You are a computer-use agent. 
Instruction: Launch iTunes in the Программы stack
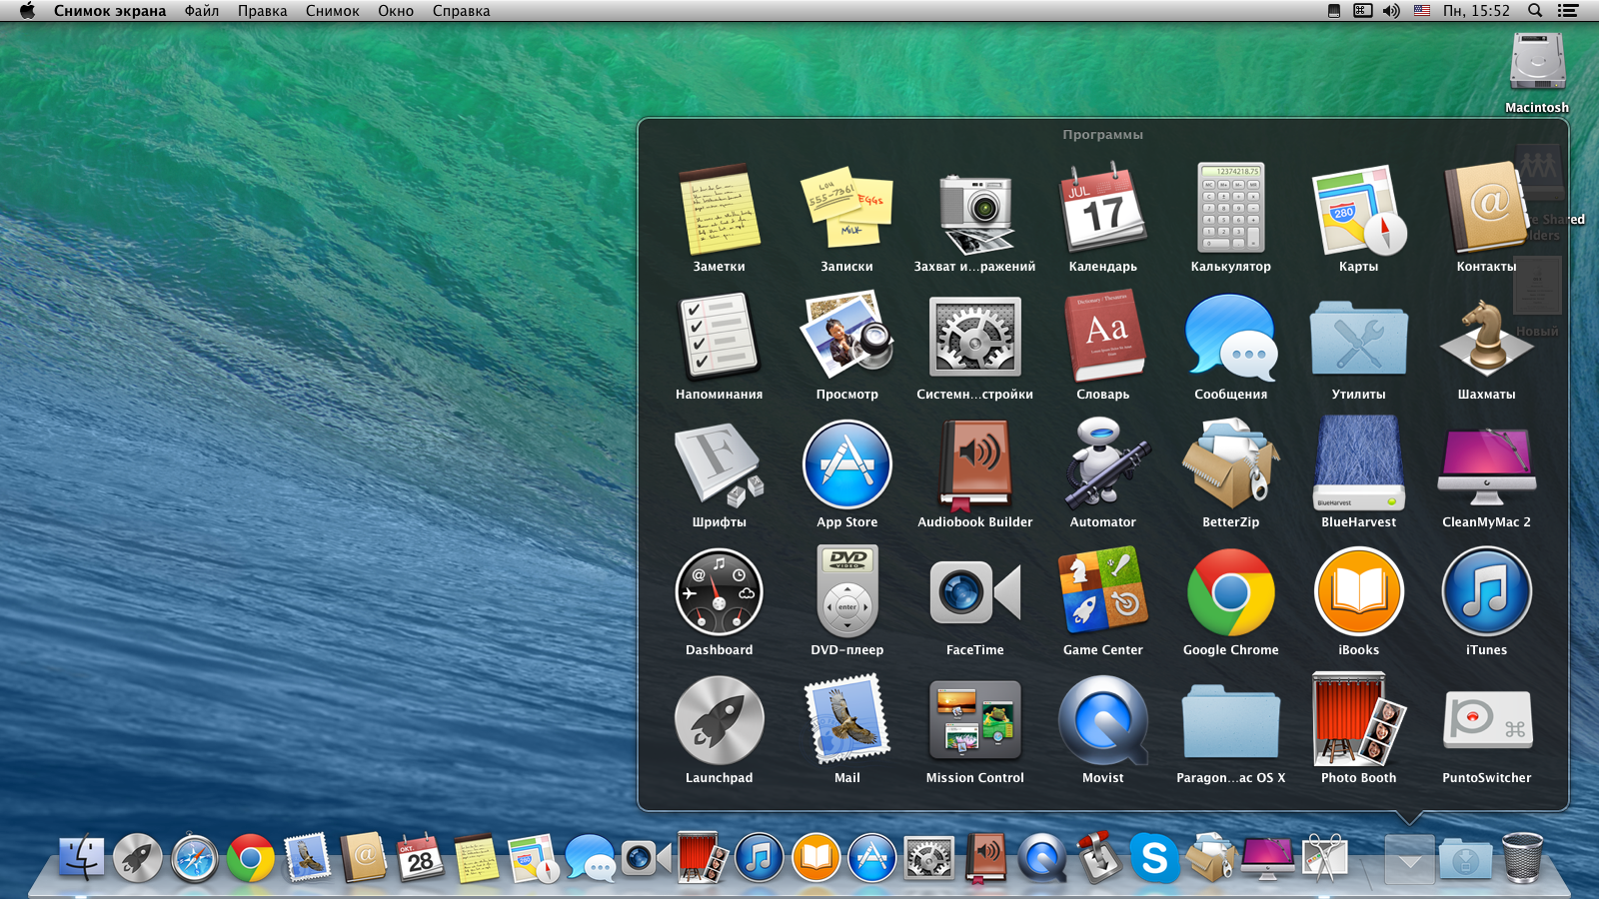click(1487, 592)
